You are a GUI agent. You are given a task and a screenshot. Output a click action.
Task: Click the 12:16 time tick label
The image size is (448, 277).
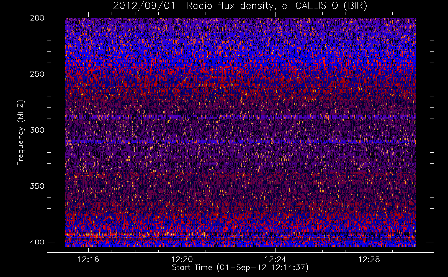[88, 260]
